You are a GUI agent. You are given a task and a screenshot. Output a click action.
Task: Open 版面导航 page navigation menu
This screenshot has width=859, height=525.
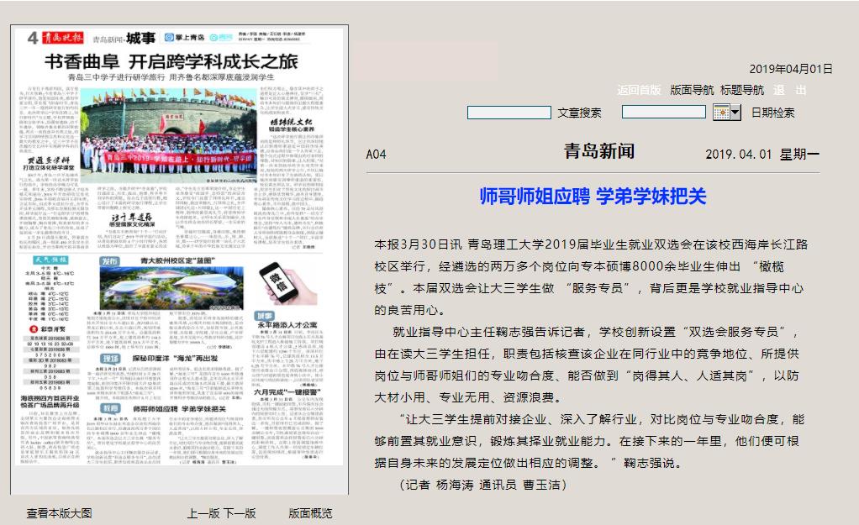pos(692,90)
